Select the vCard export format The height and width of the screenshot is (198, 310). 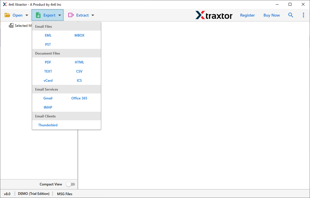click(x=48, y=80)
